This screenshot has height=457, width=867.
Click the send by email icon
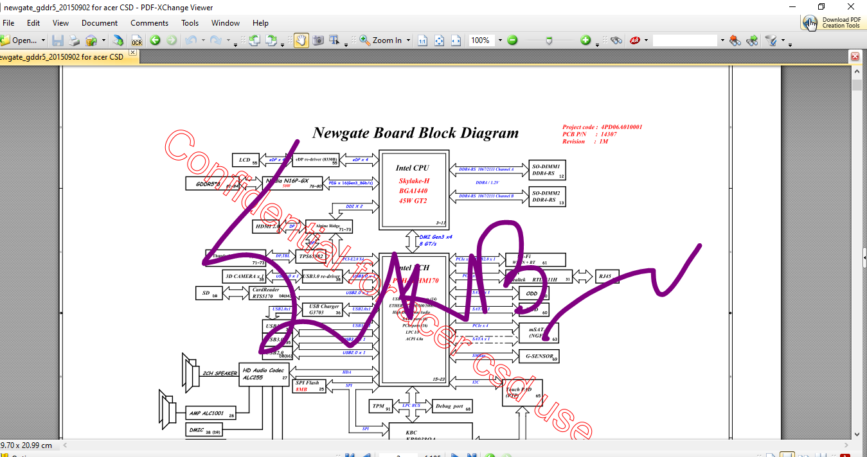91,40
